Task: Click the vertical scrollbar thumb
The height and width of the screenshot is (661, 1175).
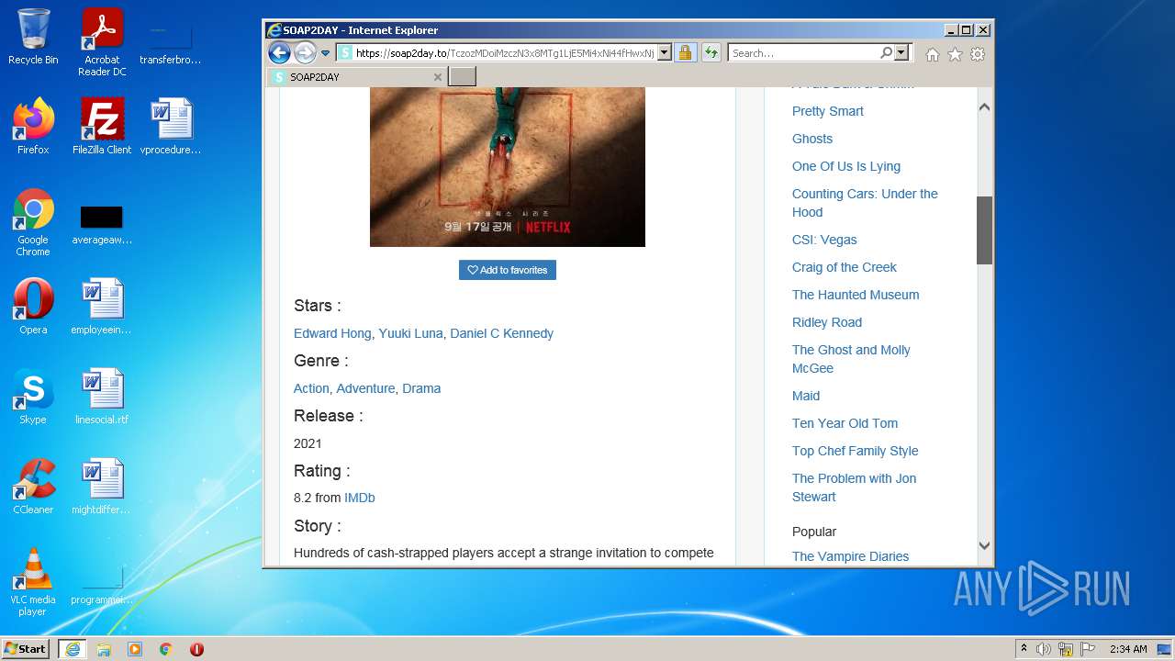Action: coord(984,230)
